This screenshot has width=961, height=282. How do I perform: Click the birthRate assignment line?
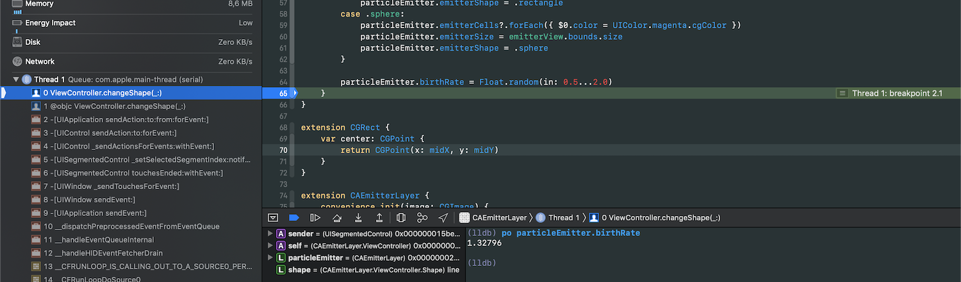coord(476,82)
